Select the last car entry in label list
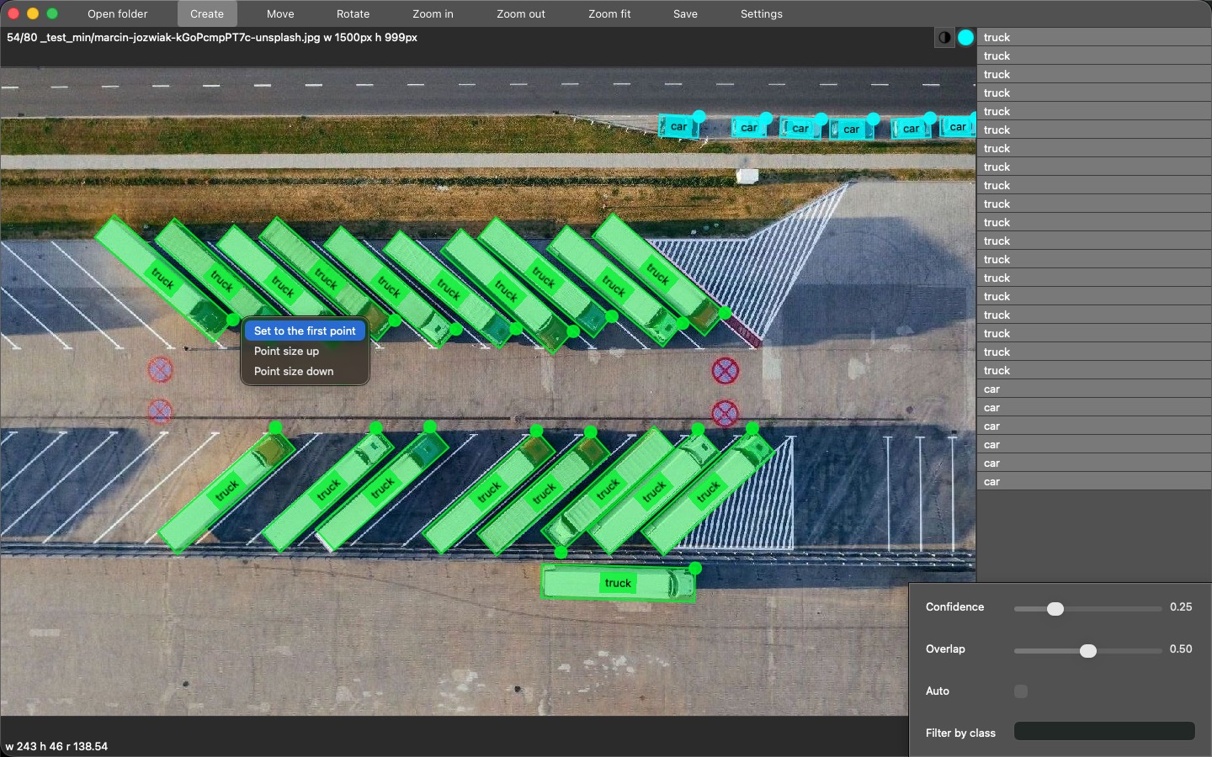This screenshot has width=1212, height=757. pos(1093,482)
